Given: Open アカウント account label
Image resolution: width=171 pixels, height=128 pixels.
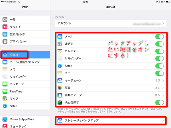Looking at the screenshot, I should (64, 23).
